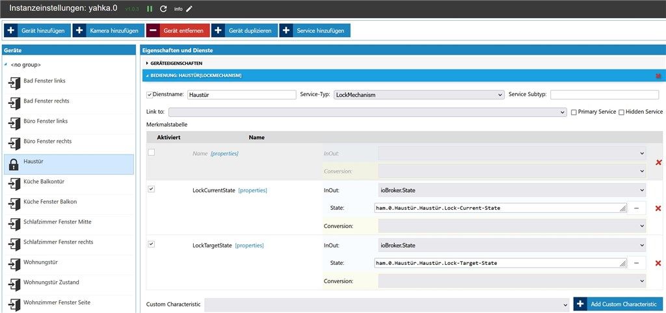Open Custom Characteristic dropdown
666x313 pixels.
click(386, 305)
